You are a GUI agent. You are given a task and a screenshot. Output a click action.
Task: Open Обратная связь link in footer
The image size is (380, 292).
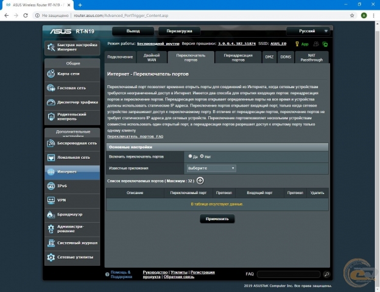point(179,277)
